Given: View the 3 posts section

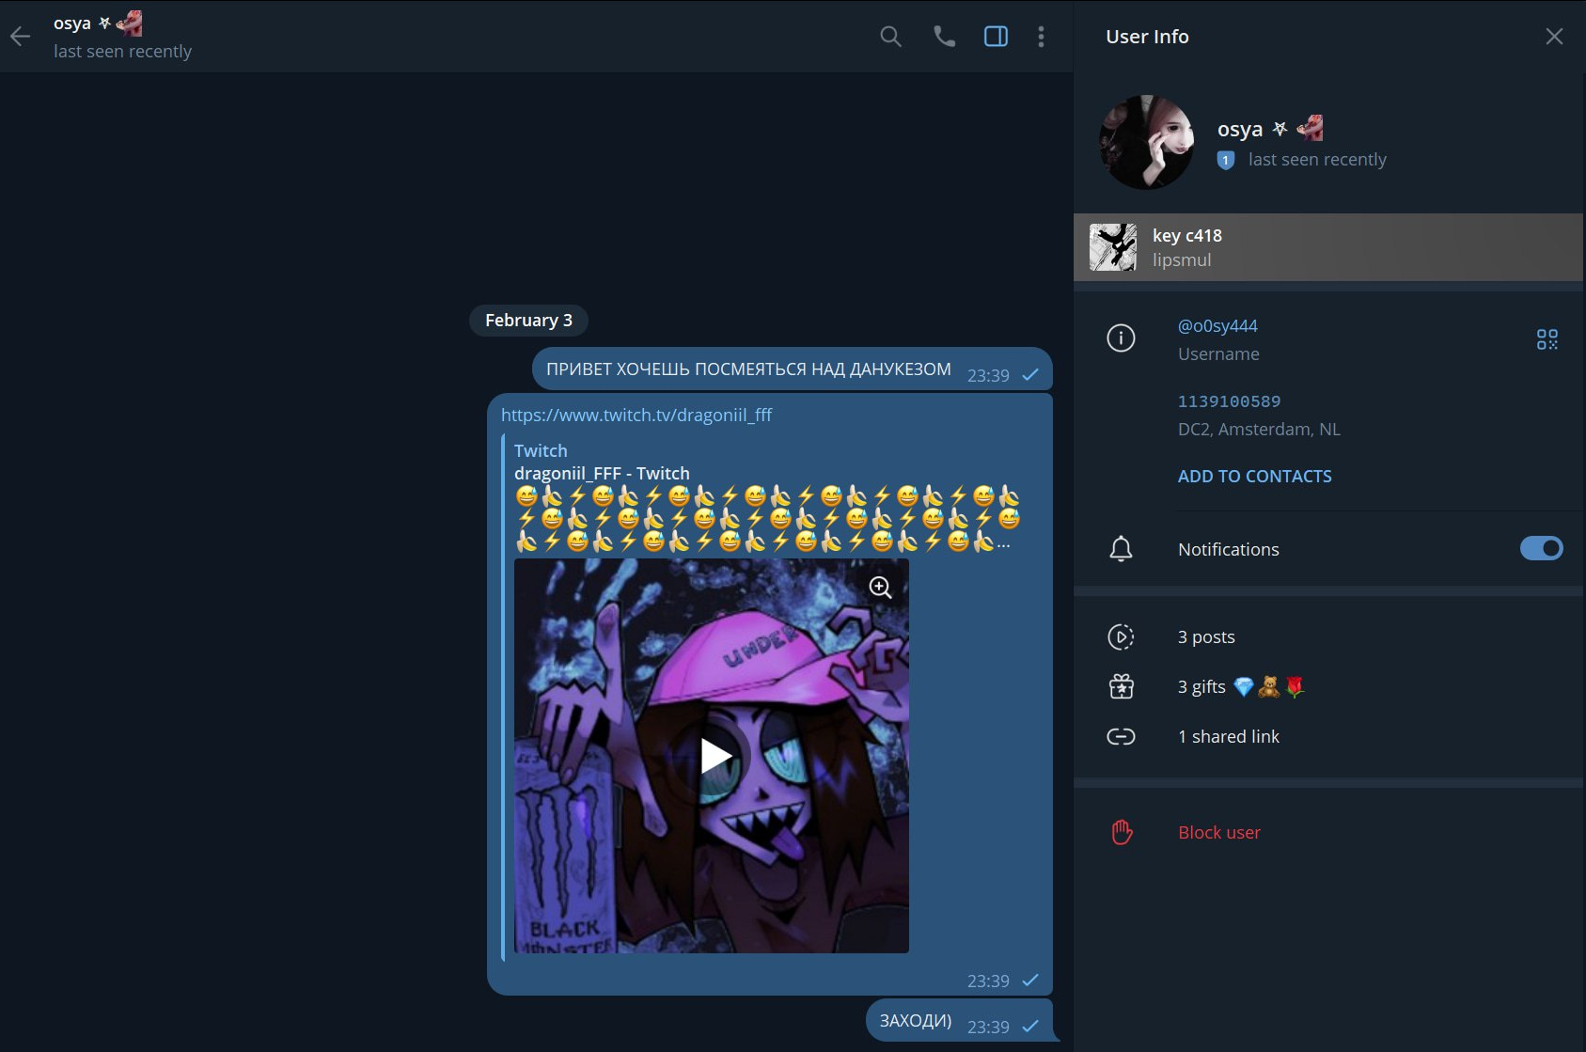Looking at the screenshot, I should [1206, 637].
